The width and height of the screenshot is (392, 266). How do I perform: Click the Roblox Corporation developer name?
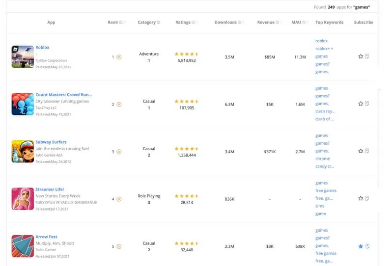click(51, 60)
